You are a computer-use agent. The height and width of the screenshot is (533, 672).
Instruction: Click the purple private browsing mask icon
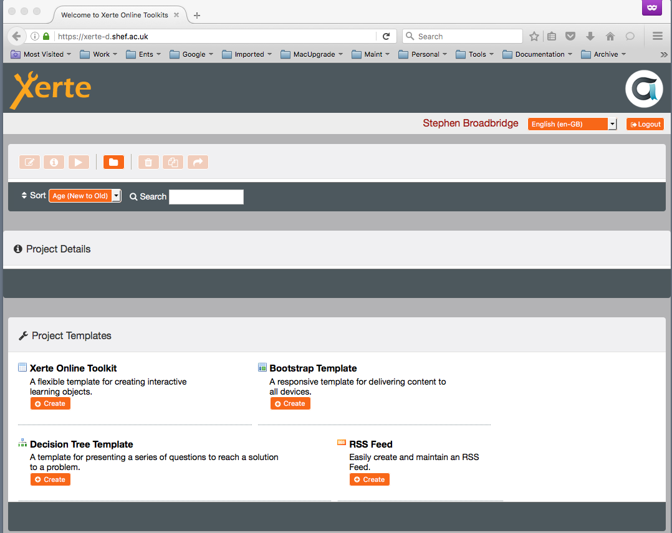(x=652, y=7)
